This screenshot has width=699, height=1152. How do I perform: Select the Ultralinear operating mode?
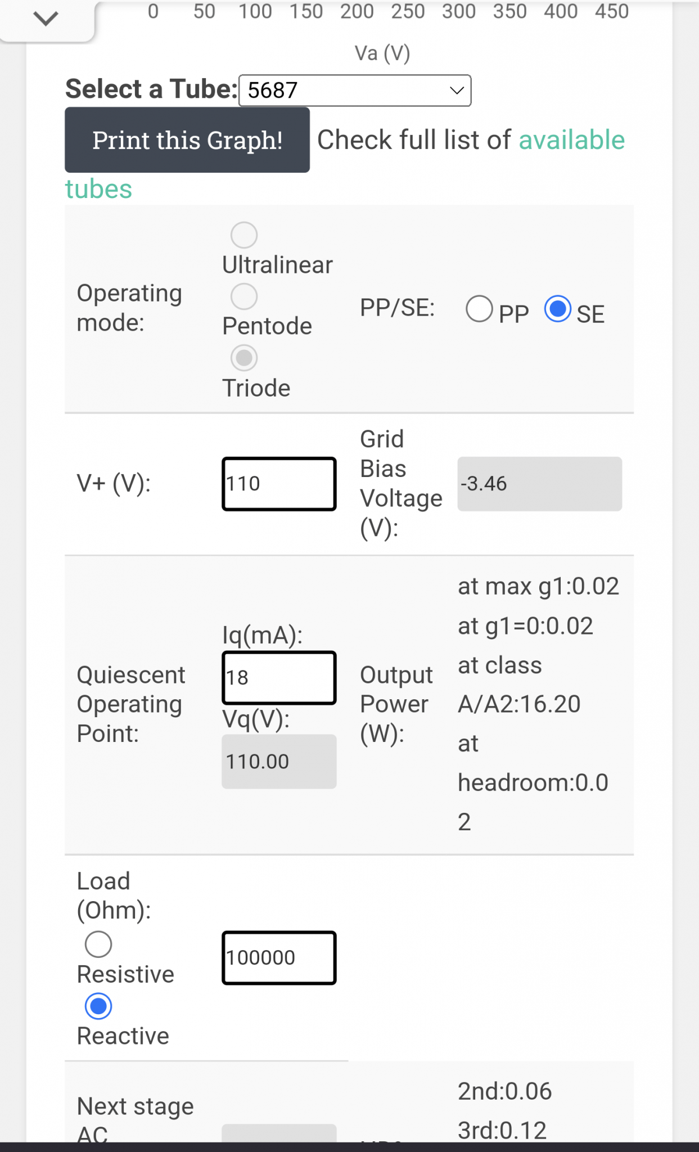pos(244,235)
